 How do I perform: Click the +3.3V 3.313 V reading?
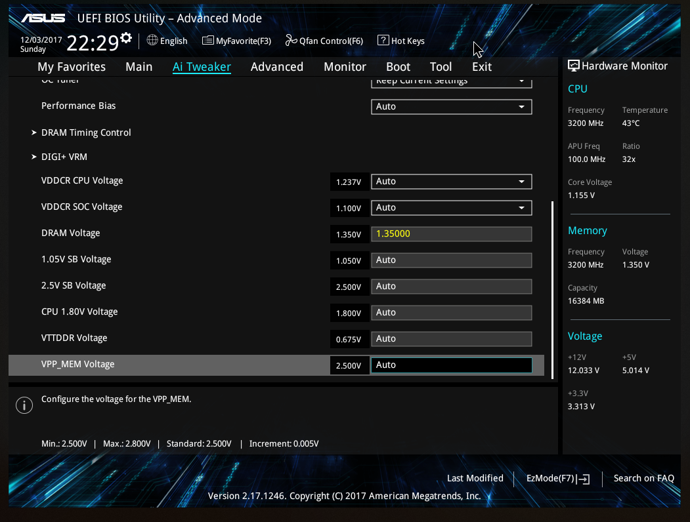581,407
